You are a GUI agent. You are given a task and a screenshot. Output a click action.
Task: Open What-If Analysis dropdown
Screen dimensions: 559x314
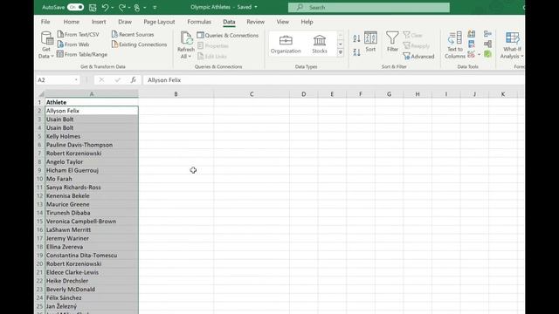[513, 45]
